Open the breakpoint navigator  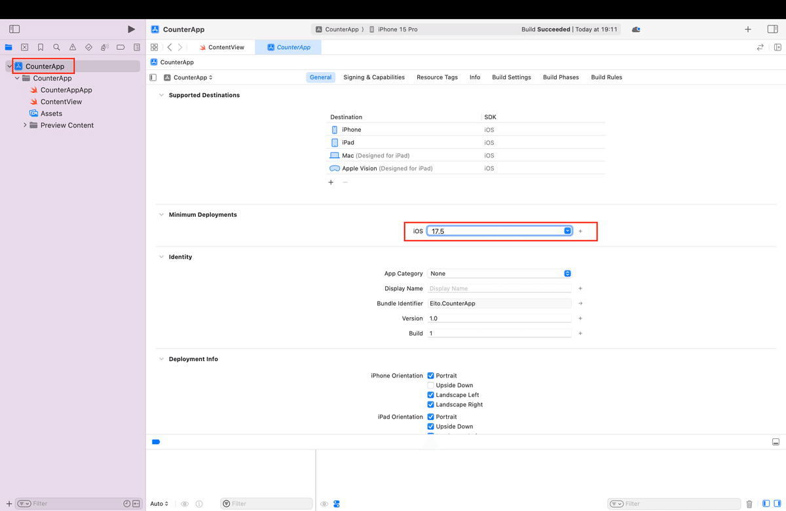click(x=121, y=47)
